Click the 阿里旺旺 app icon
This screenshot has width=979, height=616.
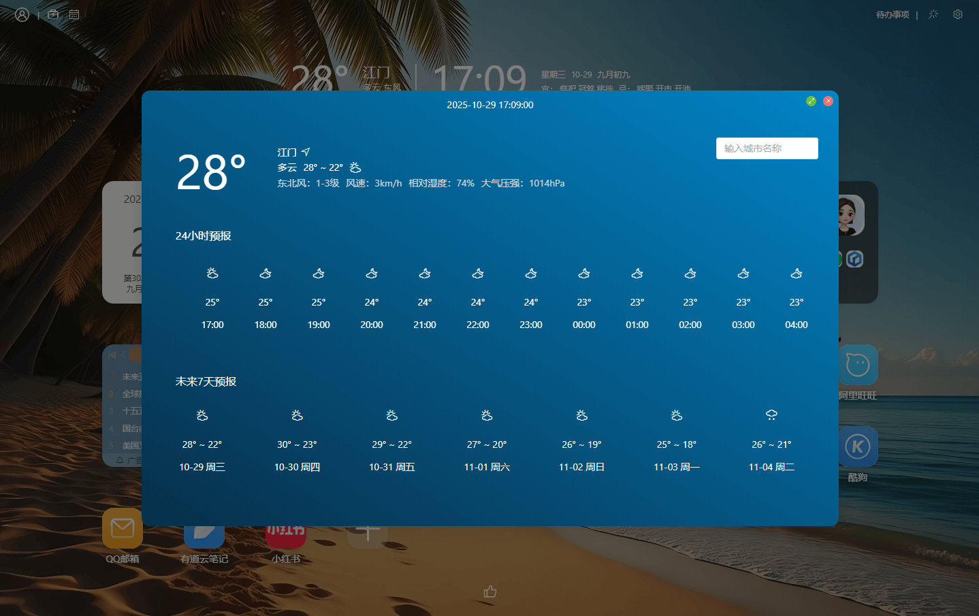(x=858, y=366)
